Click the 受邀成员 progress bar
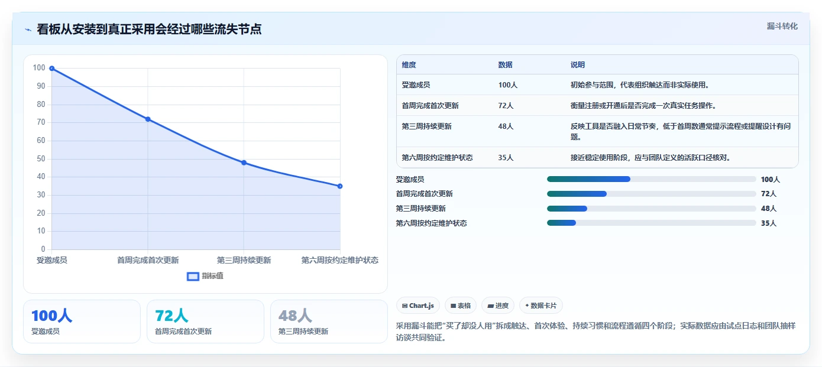This screenshot has height=367, width=822. (x=652, y=179)
